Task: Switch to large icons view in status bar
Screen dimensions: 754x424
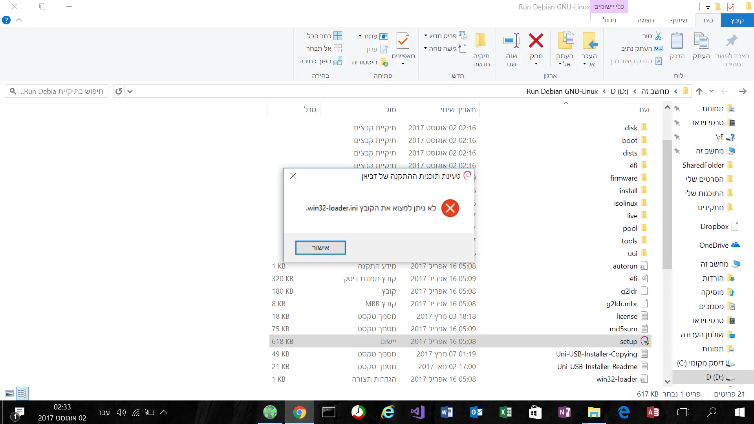Action: click(x=9, y=393)
